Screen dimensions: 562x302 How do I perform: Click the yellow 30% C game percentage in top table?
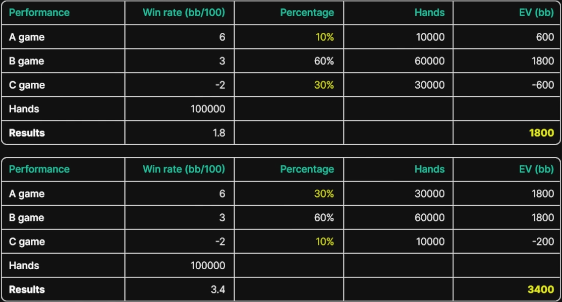tap(324, 85)
